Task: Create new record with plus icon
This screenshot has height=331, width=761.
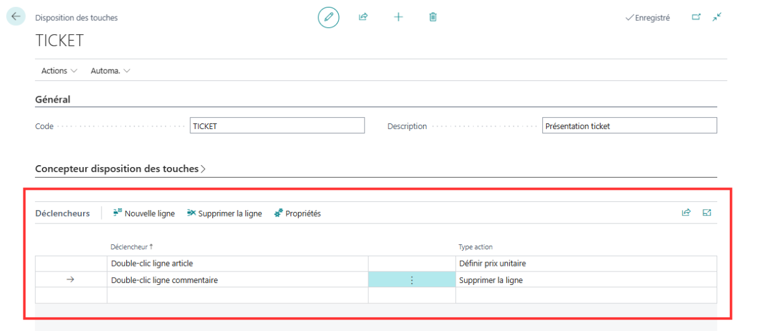Action: [x=398, y=17]
